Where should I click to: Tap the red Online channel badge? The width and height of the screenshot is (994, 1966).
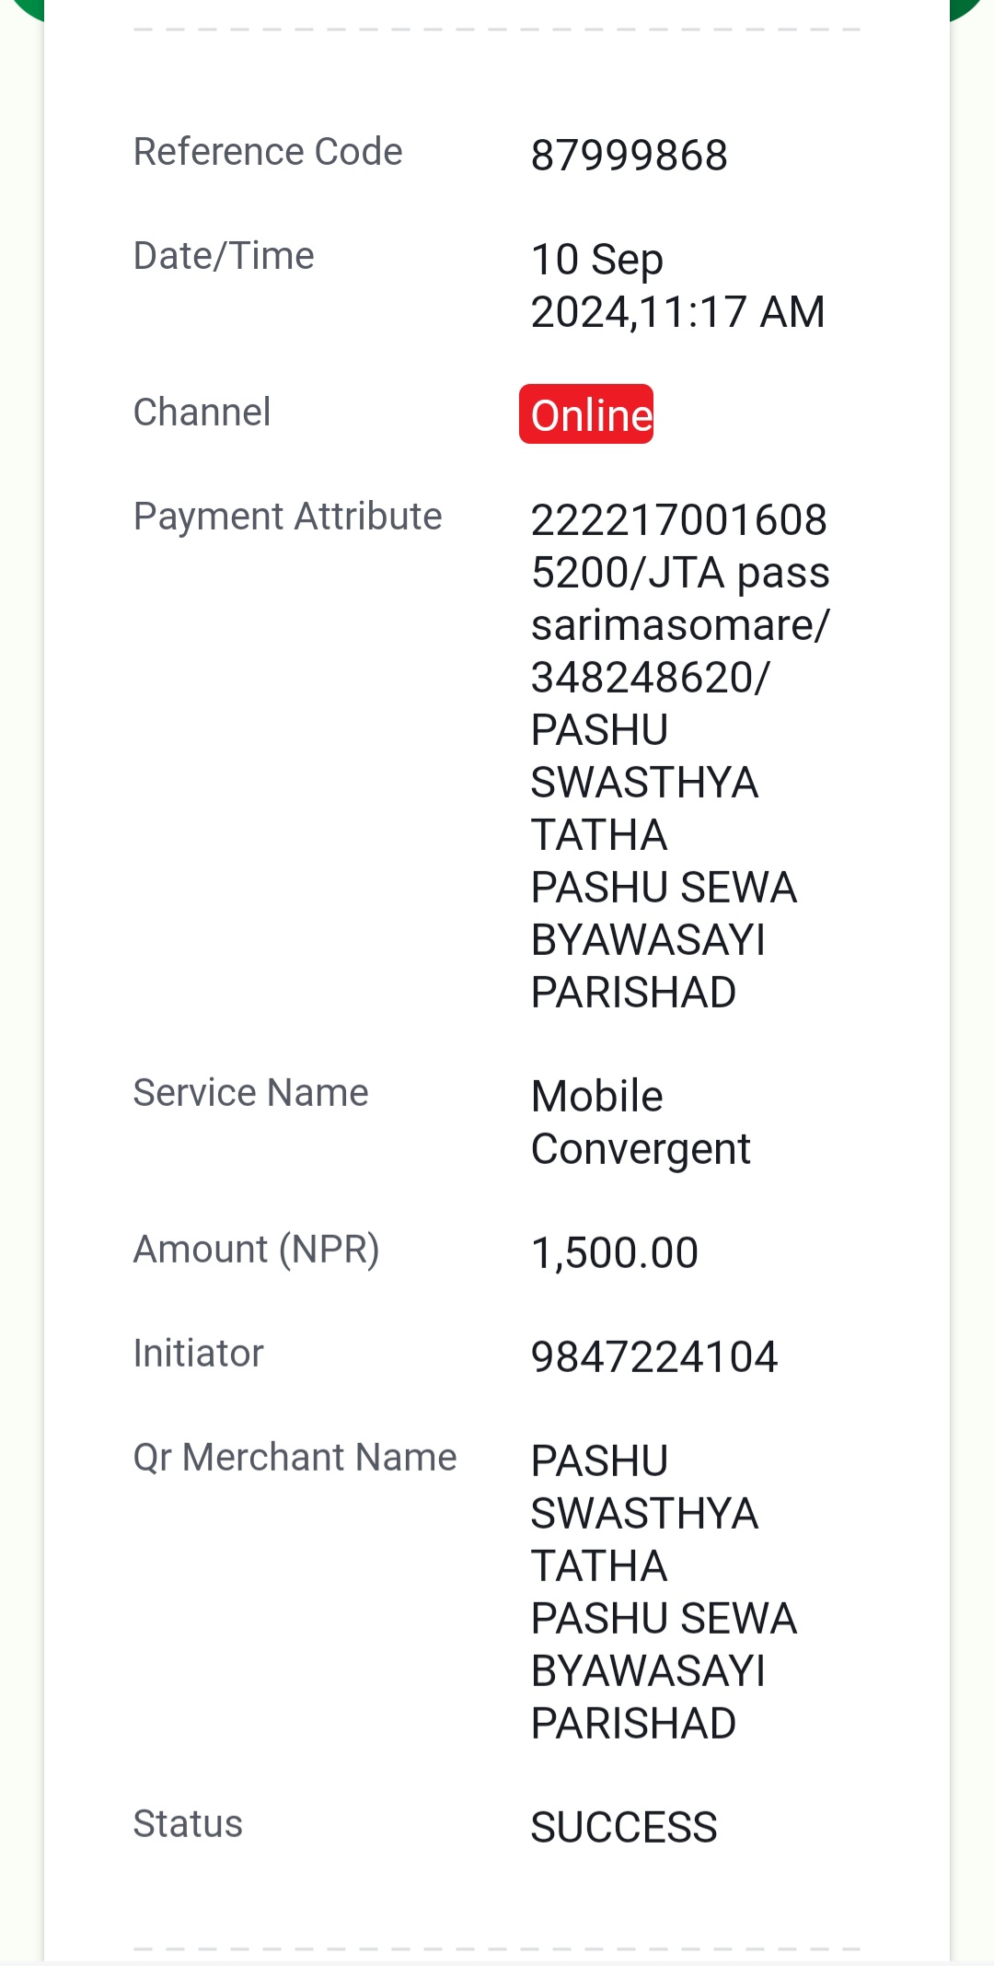[x=586, y=414]
